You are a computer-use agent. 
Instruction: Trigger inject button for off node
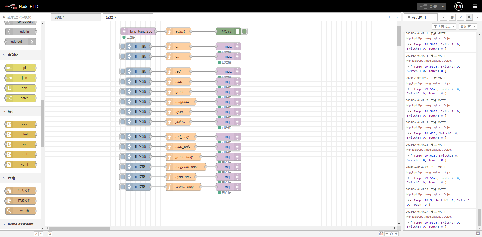tap(123, 56)
